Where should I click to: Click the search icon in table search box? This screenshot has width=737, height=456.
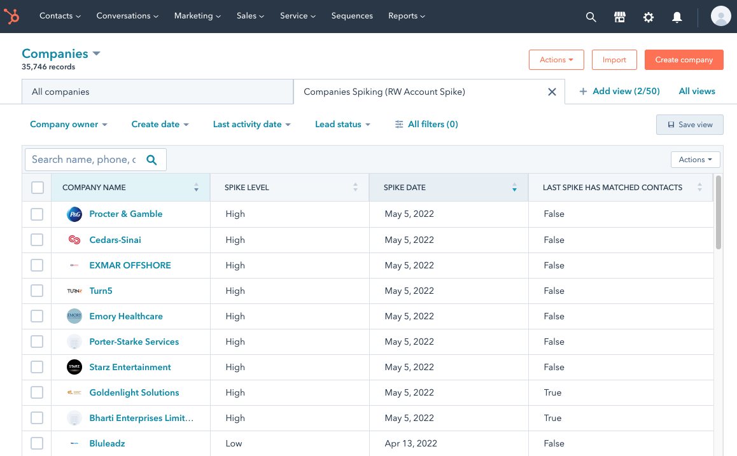pos(151,160)
